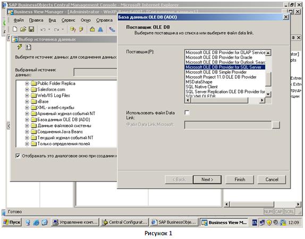Image resolution: width=305 pixels, height=239 pixels.
Task: Switch to SAP BusinessObjects taskbar button
Action: (x=174, y=222)
